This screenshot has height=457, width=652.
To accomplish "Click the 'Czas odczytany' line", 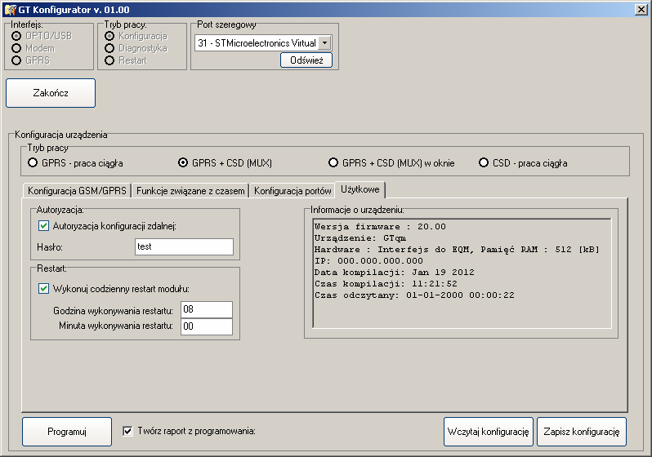I will 414,295.
